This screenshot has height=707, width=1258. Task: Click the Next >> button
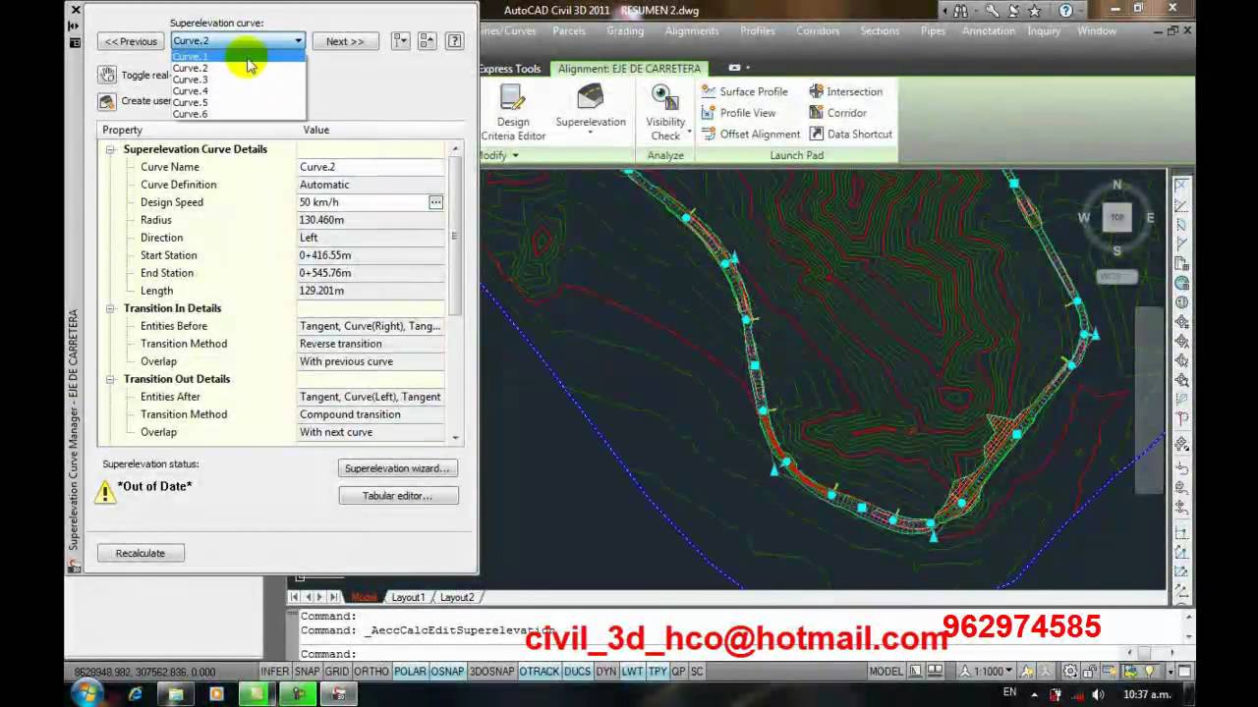345,41
